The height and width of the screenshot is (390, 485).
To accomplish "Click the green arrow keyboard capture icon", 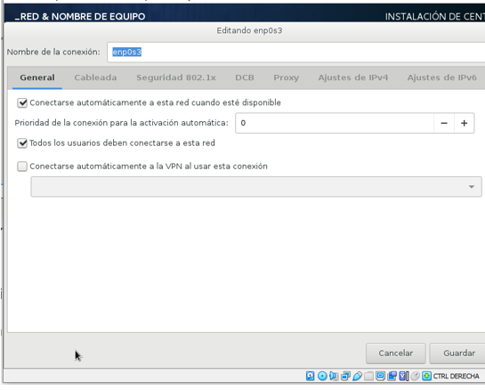I will pos(426,376).
